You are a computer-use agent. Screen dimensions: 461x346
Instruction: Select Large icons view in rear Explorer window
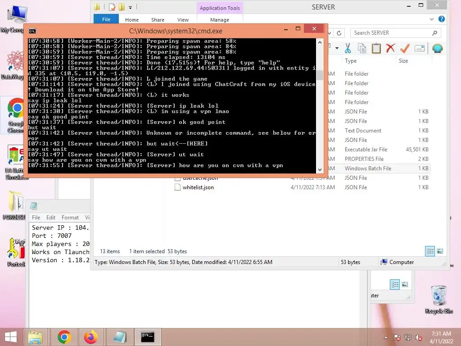405,284
